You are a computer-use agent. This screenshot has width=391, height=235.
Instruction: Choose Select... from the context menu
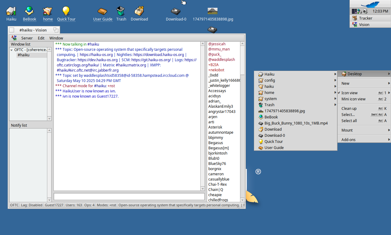pyautogui.click(x=364, y=114)
